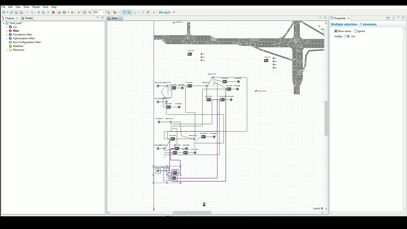Stop the model with the stop icon
Screen dimensions: 407x229
72,12
